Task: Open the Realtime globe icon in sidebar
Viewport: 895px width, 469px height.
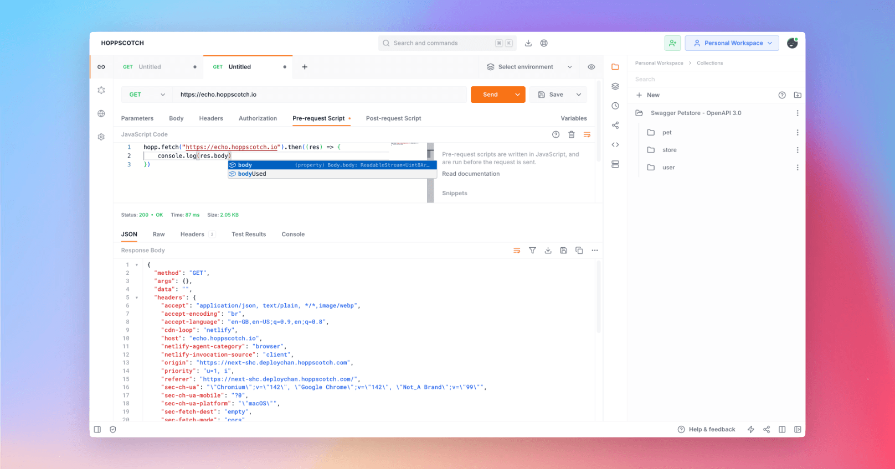Action: (101, 113)
